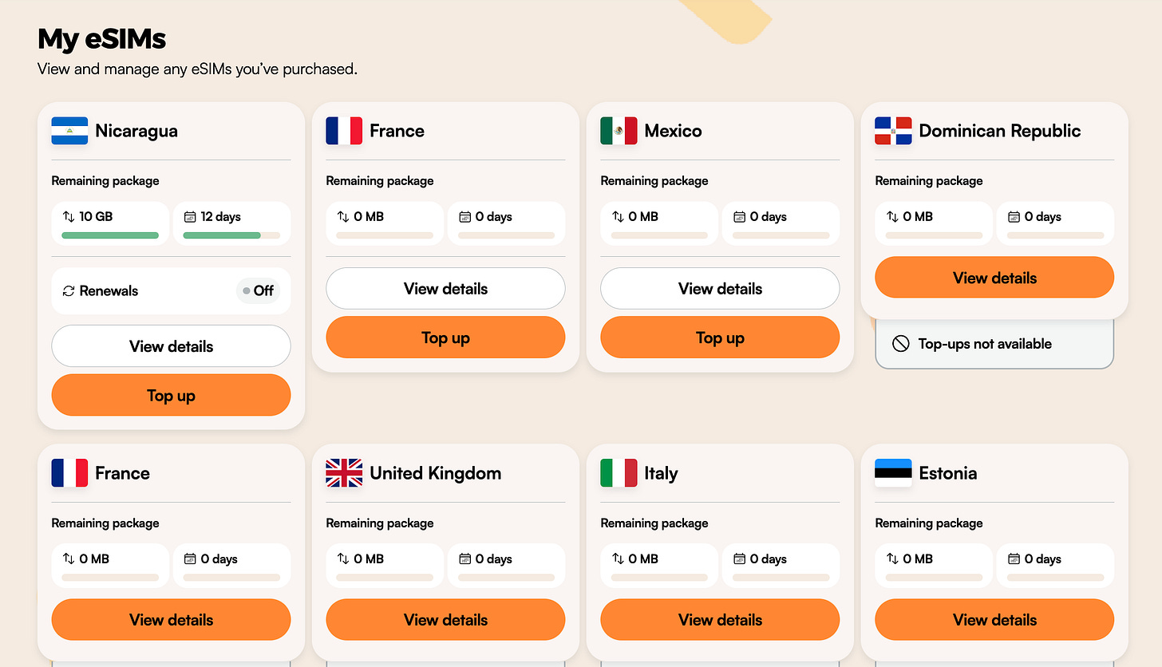
Task: Click the France flag icon on the bottom row
Action: pos(69,472)
